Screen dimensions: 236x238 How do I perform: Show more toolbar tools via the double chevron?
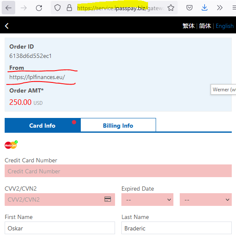[x=220, y=8]
